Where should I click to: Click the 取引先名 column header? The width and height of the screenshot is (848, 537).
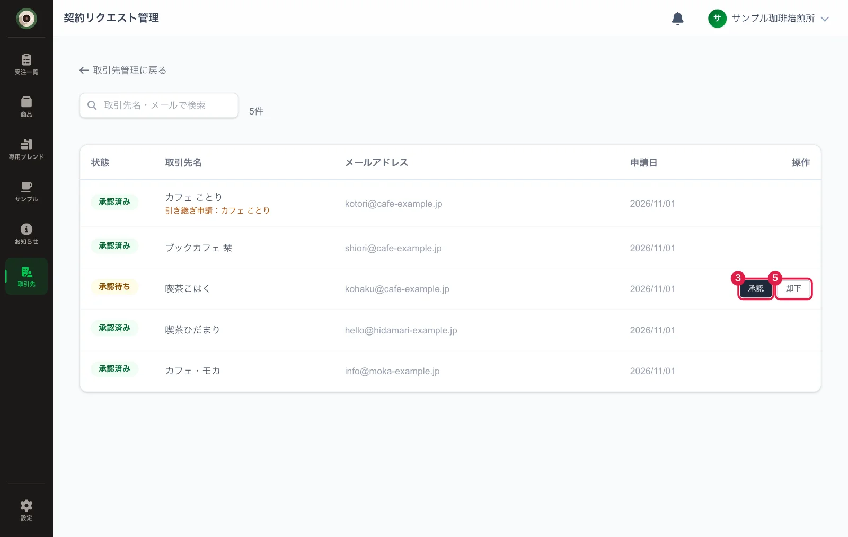point(183,163)
